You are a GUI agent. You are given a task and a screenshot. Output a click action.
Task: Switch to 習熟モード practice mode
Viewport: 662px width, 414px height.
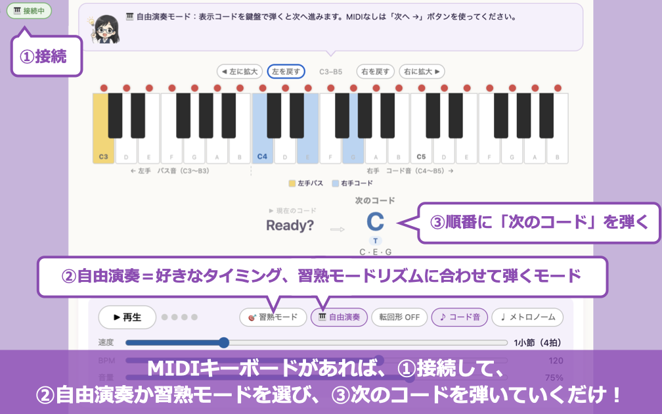pos(273,317)
